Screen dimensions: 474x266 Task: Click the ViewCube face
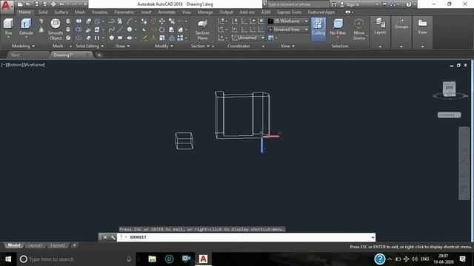(450, 89)
